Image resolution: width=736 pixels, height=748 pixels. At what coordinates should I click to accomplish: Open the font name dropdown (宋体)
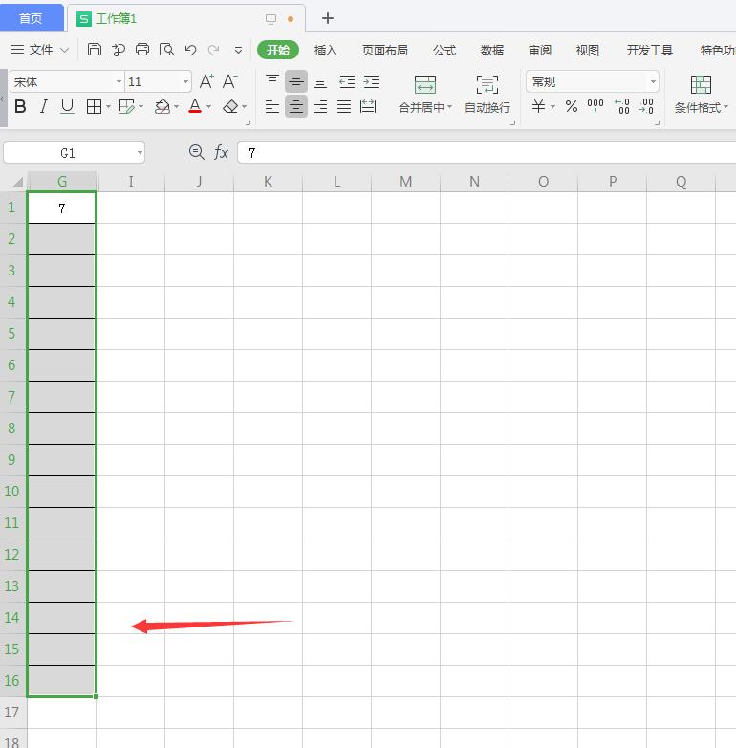pos(119,82)
